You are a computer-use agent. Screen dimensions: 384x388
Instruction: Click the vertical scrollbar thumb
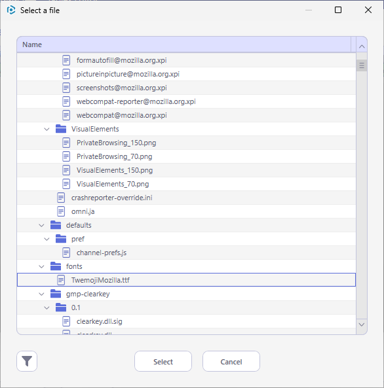pyautogui.click(x=362, y=65)
